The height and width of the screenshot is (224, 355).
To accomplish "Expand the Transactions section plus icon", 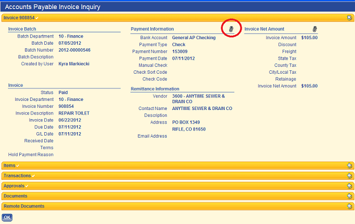I will (349, 176).
